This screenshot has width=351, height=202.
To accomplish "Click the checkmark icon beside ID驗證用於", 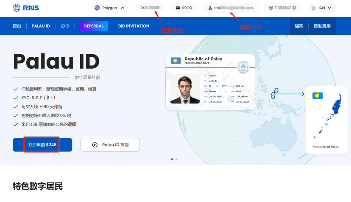I will [16, 89].
